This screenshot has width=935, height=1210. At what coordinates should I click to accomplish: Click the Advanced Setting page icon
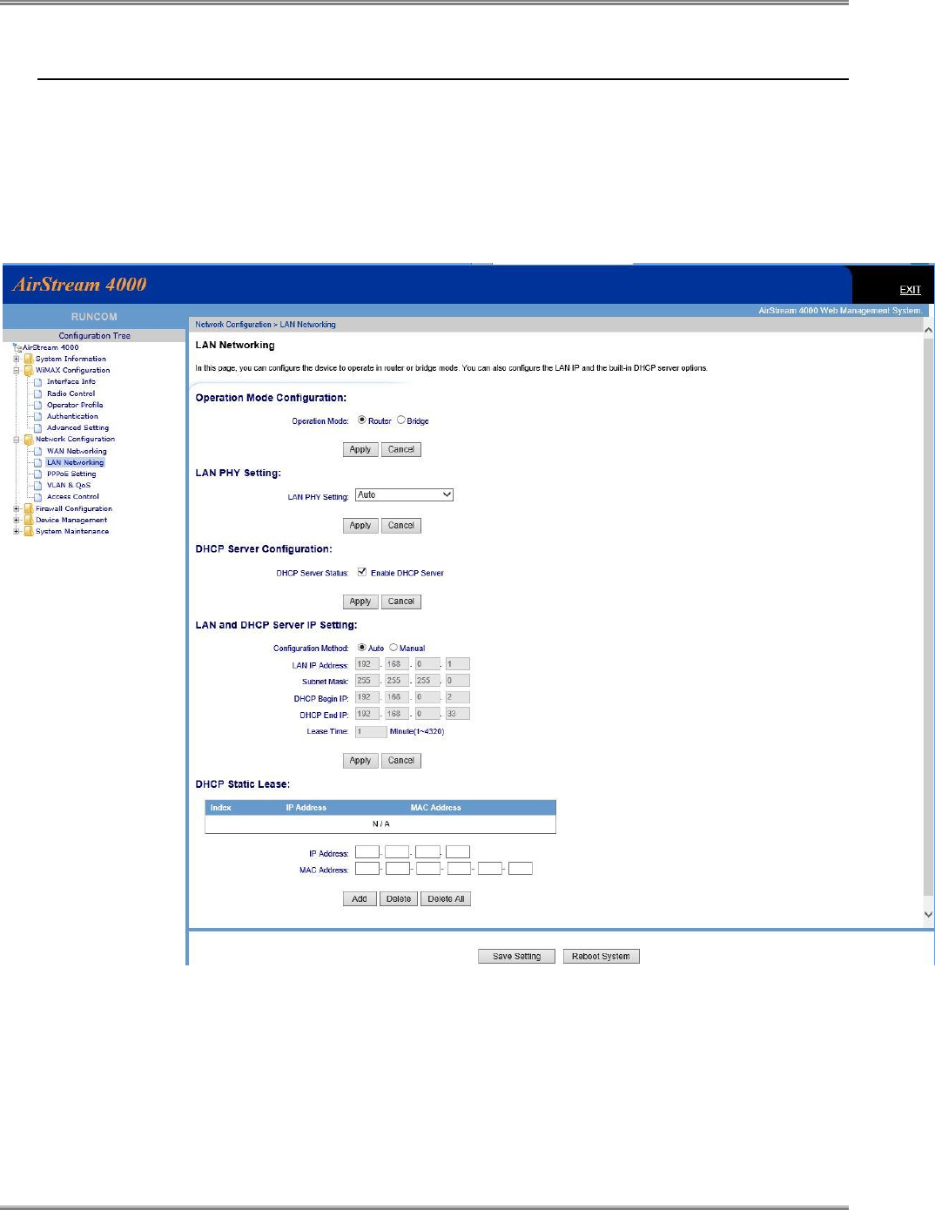click(38, 427)
